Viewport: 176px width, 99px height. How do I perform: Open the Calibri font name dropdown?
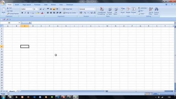click(x=32, y=9)
